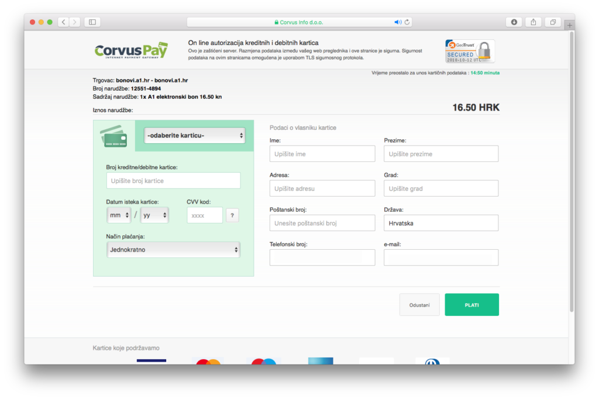Focus the e-mail field
The image size is (599, 399).
point(441,257)
